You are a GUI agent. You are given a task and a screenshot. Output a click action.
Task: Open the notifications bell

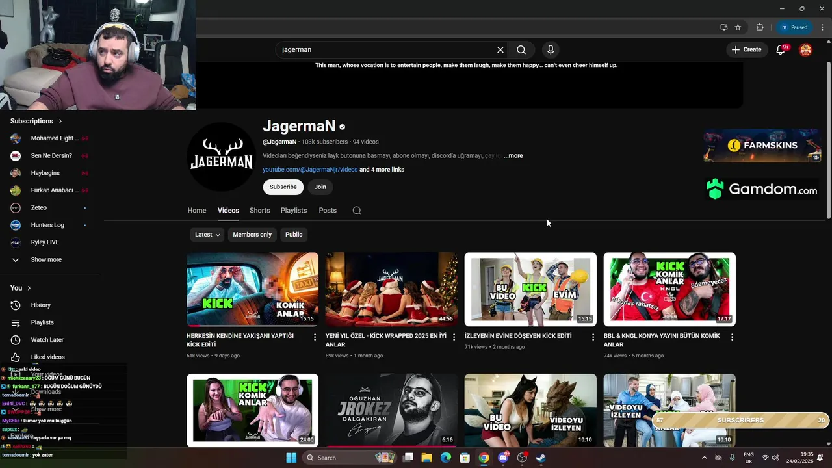(x=781, y=49)
